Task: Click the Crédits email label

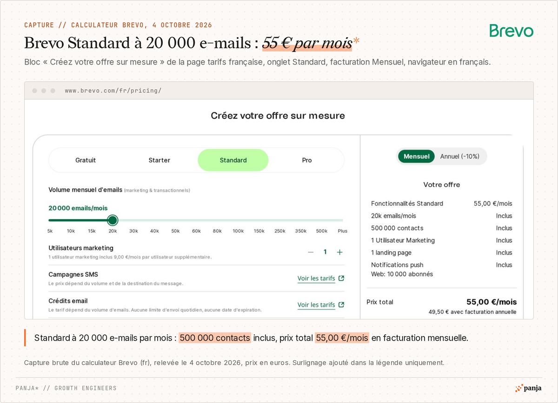Action: (68, 301)
